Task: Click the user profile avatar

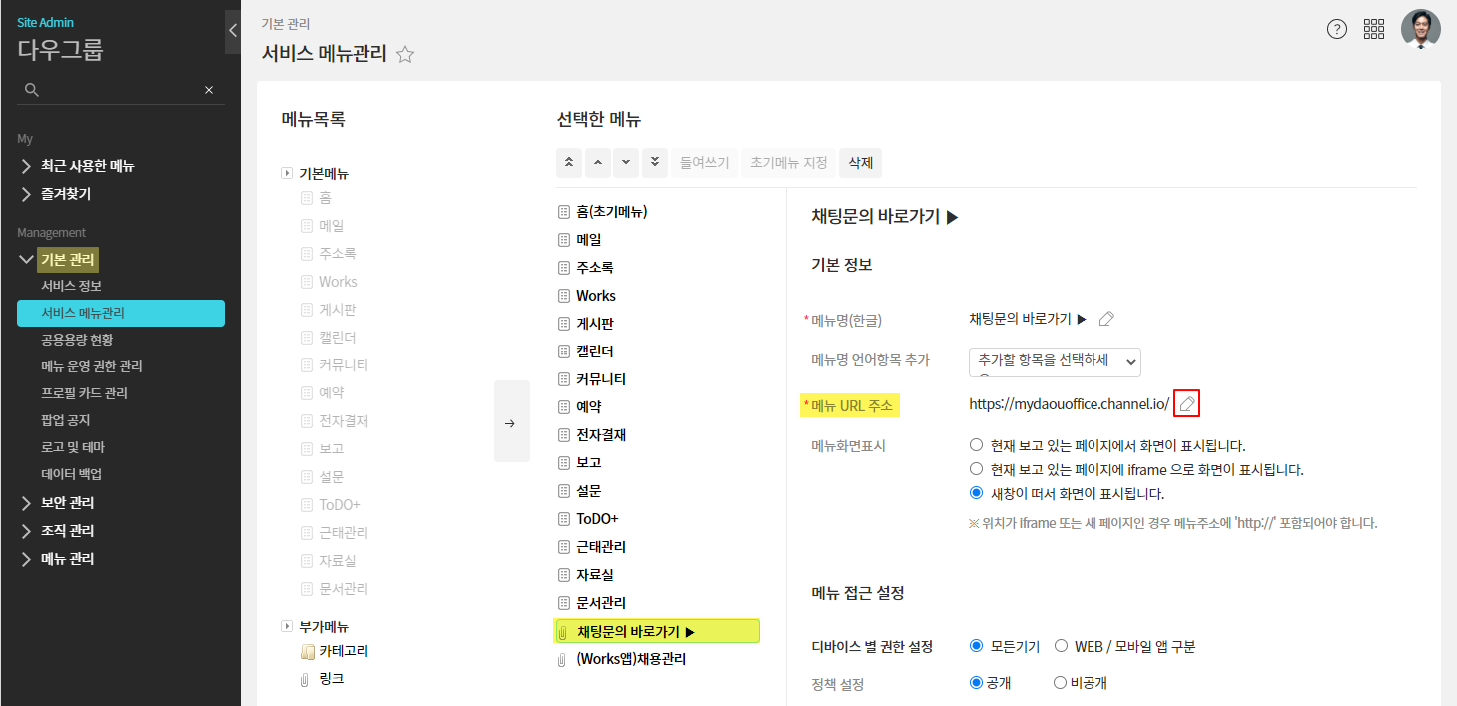Action: pyautogui.click(x=1420, y=29)
